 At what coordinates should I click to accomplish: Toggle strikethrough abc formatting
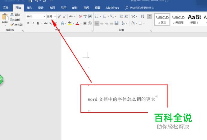(46, 23)
